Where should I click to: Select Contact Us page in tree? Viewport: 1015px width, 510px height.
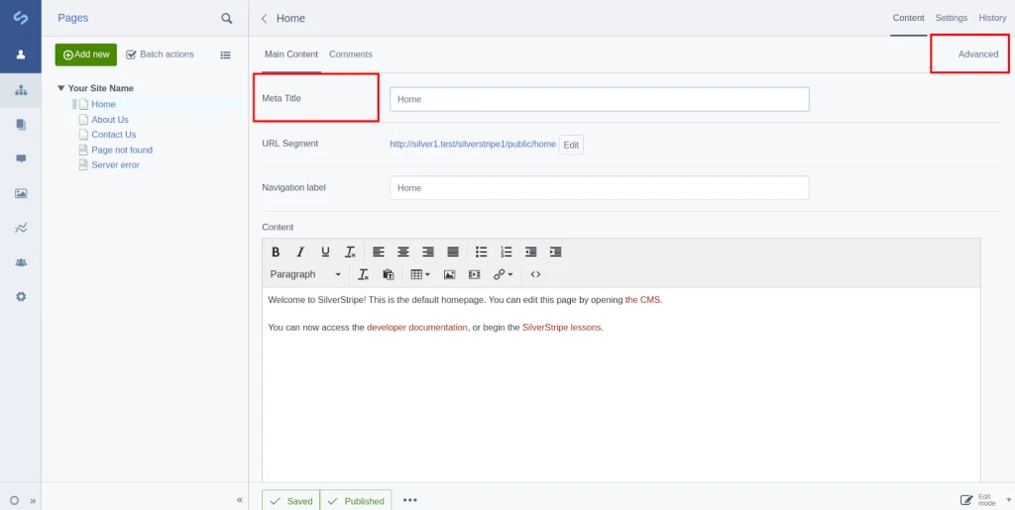[114, 135]
